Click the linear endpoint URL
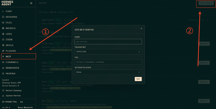Viewport: 216px width, 109px height. [x=65, y=88]
